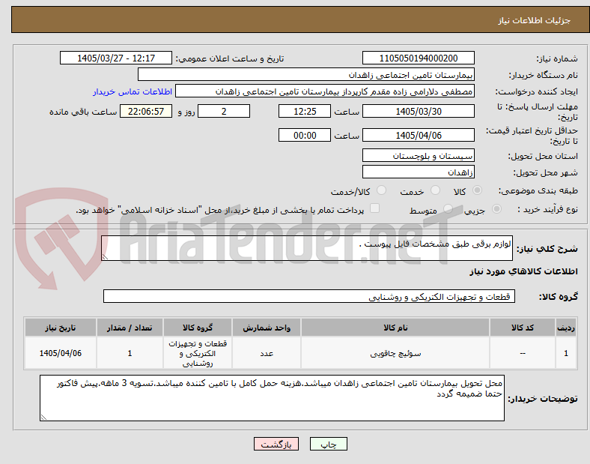Select the کالا radio button
590x464 pixels.
tap(477, 190)
